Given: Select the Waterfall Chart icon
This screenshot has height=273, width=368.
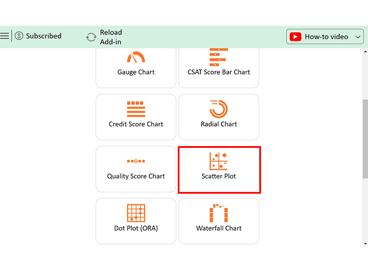Looking at the screenshot, I should pos(219,213).
